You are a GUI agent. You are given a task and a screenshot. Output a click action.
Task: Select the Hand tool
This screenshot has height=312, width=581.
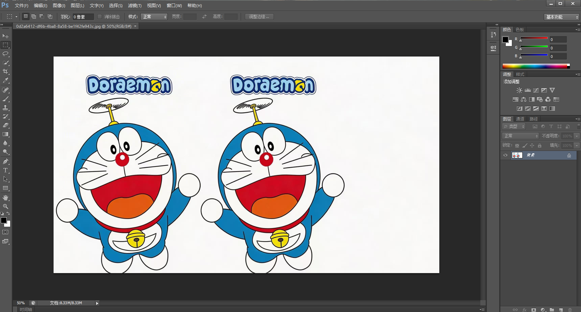(x=5, y=198)
